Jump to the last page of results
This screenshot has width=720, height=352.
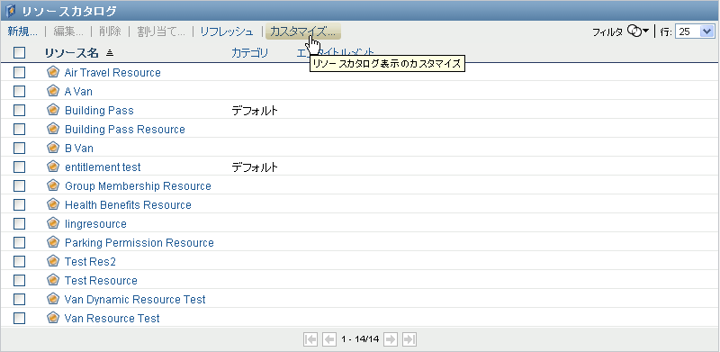coord(409,339)
